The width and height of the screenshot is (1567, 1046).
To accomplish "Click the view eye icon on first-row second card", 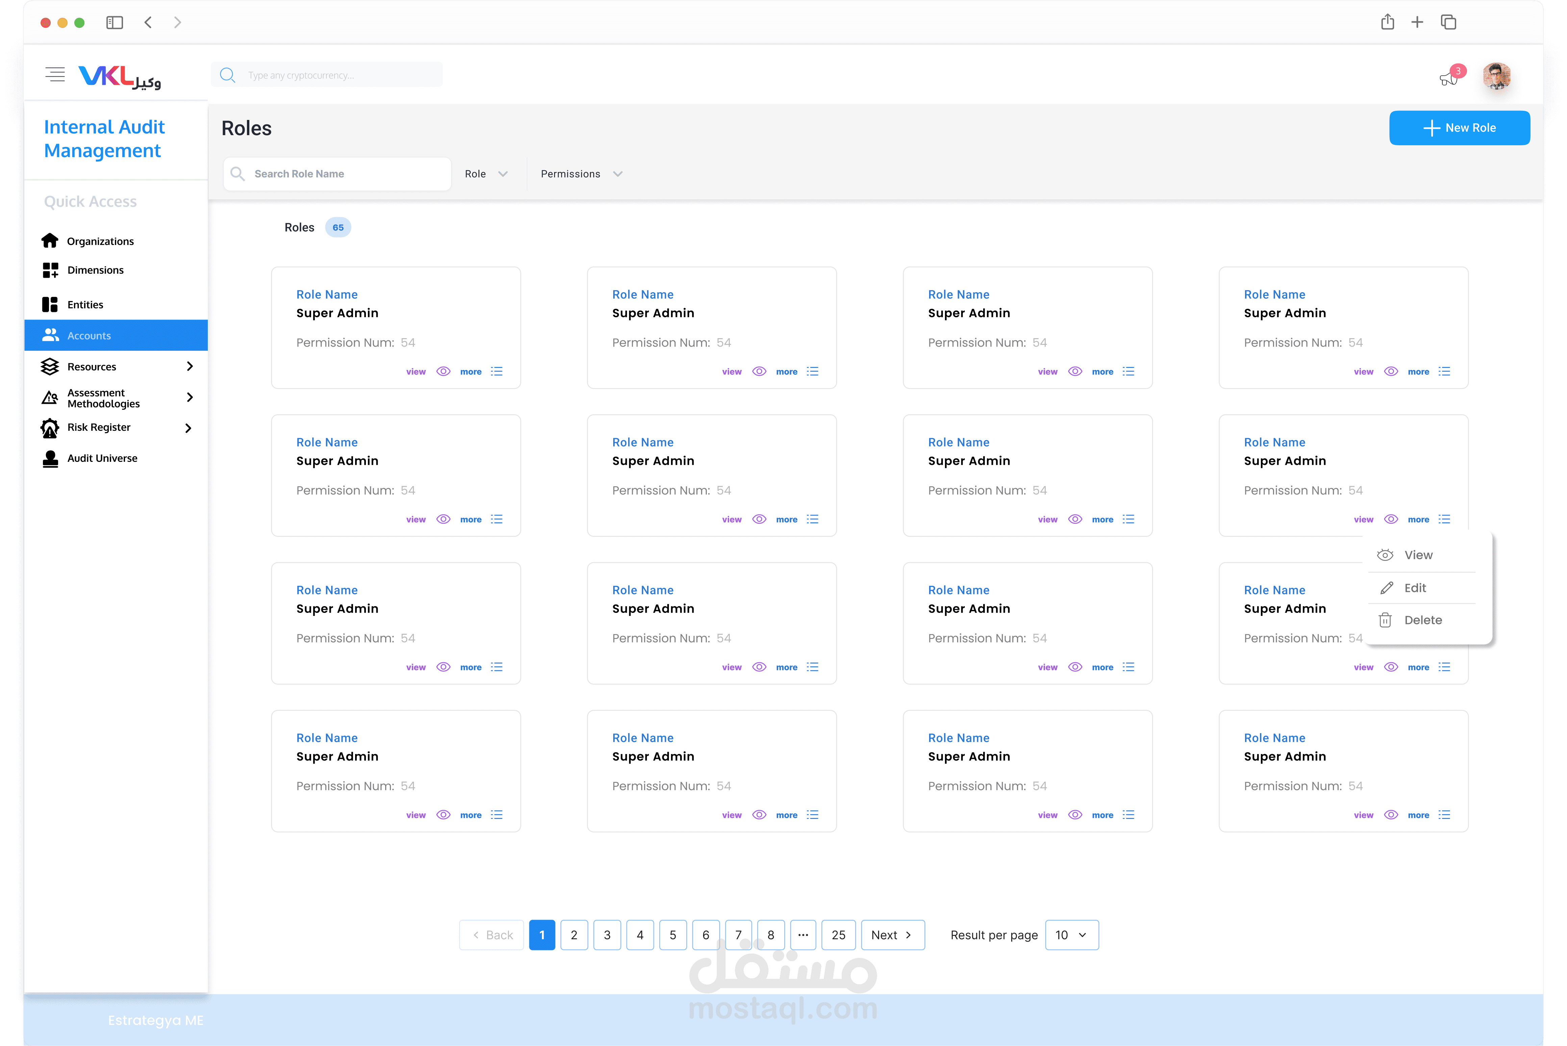I will click(x=759, y=372).
